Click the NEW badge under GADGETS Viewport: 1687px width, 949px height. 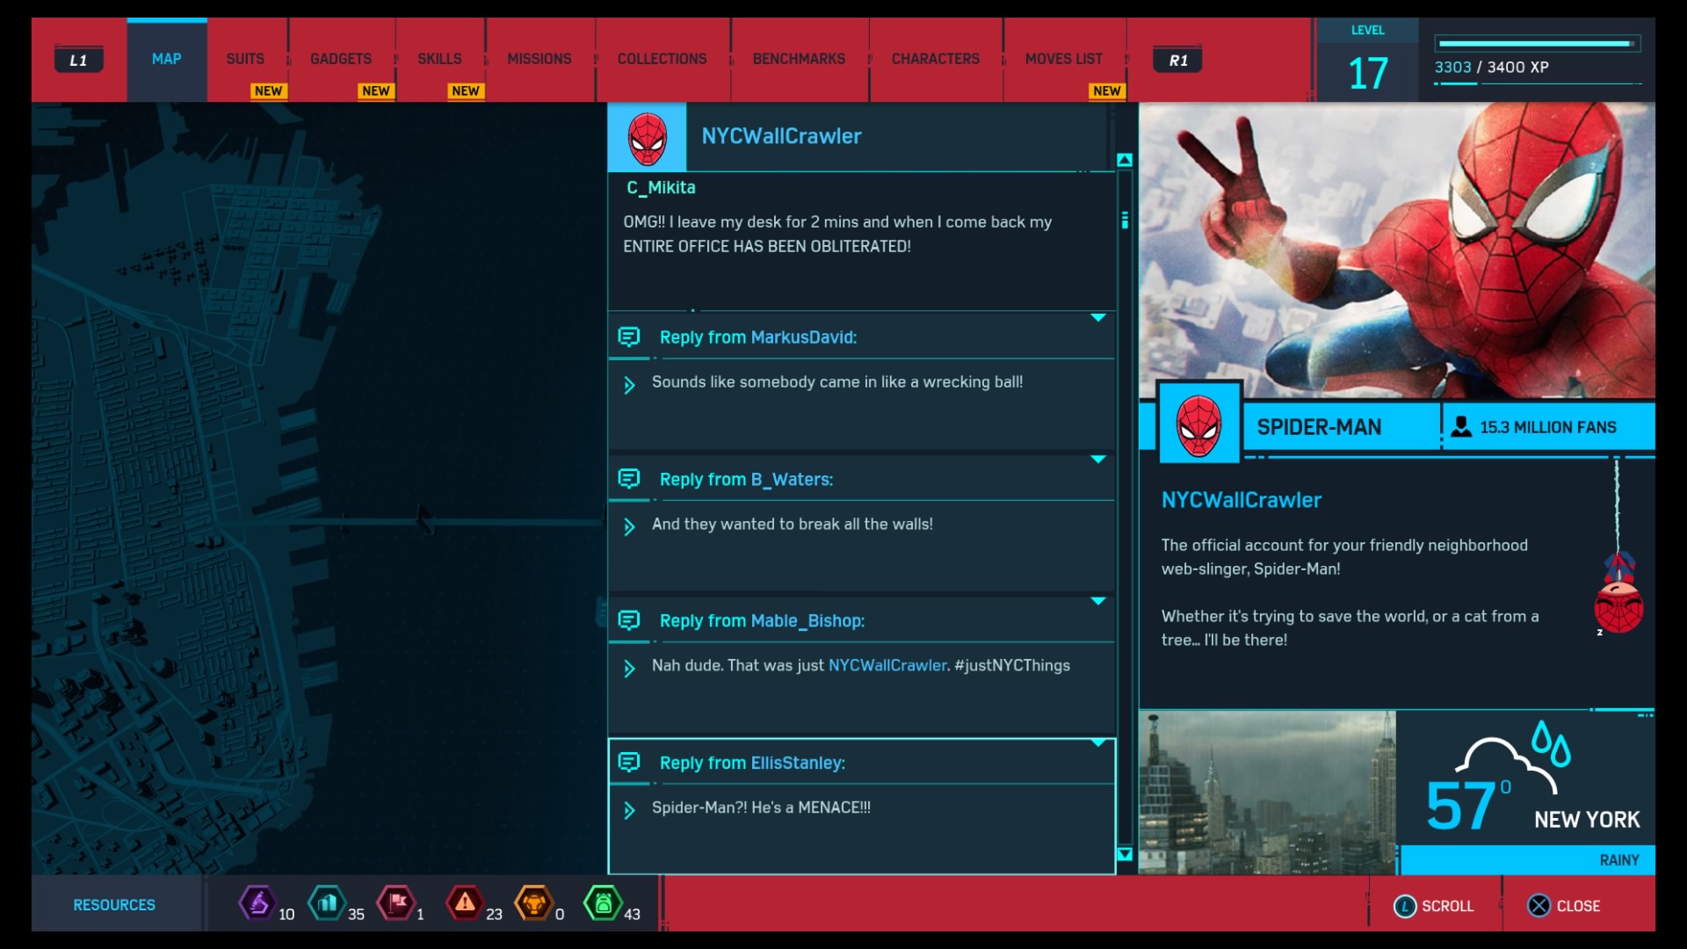[x=376, y=91]
